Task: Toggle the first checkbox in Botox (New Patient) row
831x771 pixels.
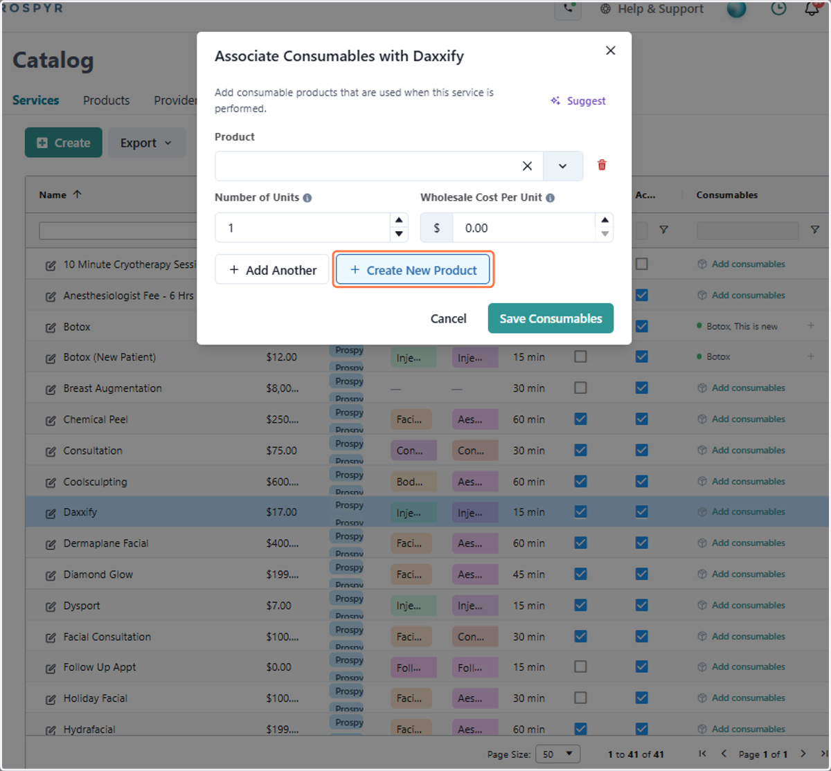Action: click(580, 356)
